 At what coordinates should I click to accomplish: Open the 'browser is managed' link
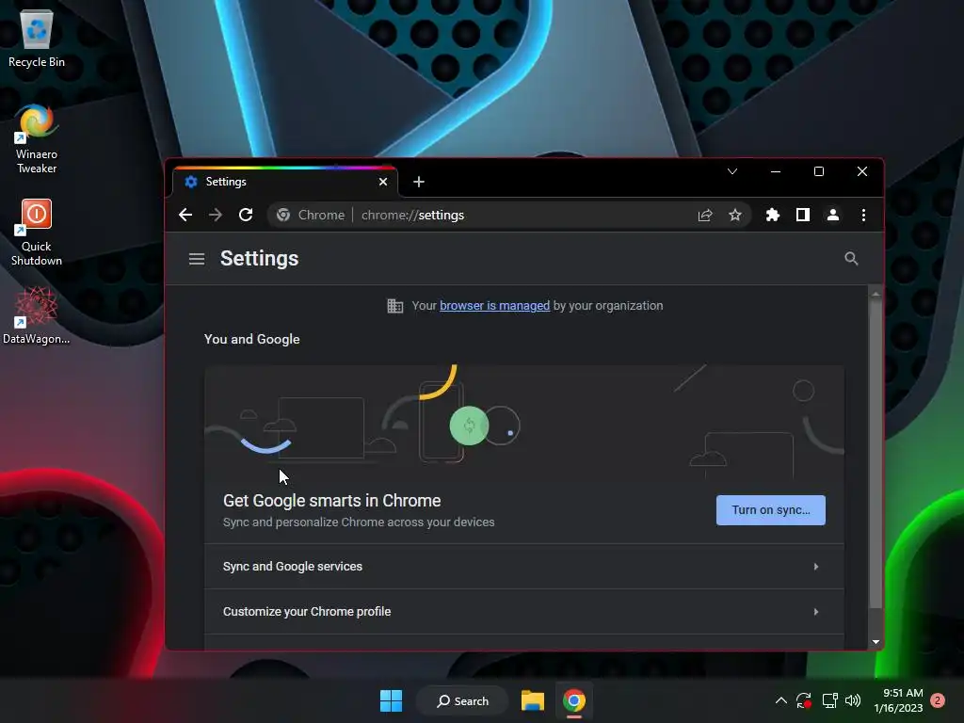[494, 306]
